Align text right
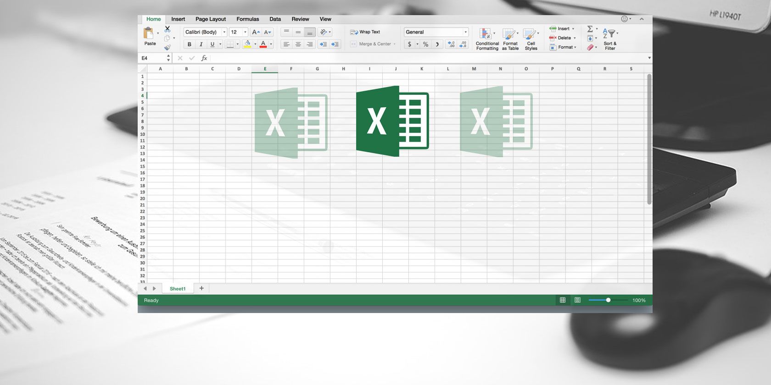This screenshot has height=385, width=771. [310, 44]
